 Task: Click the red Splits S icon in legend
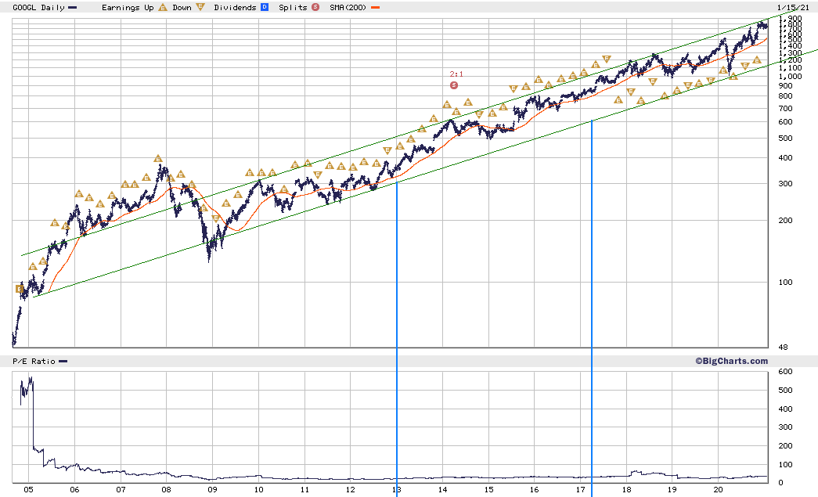point(315,7)
